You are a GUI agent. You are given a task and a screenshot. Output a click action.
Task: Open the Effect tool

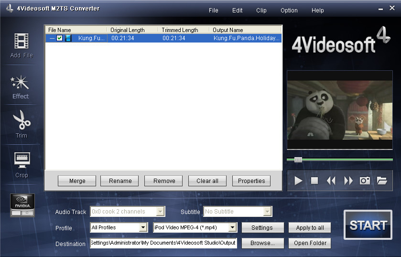coord(21,84)
